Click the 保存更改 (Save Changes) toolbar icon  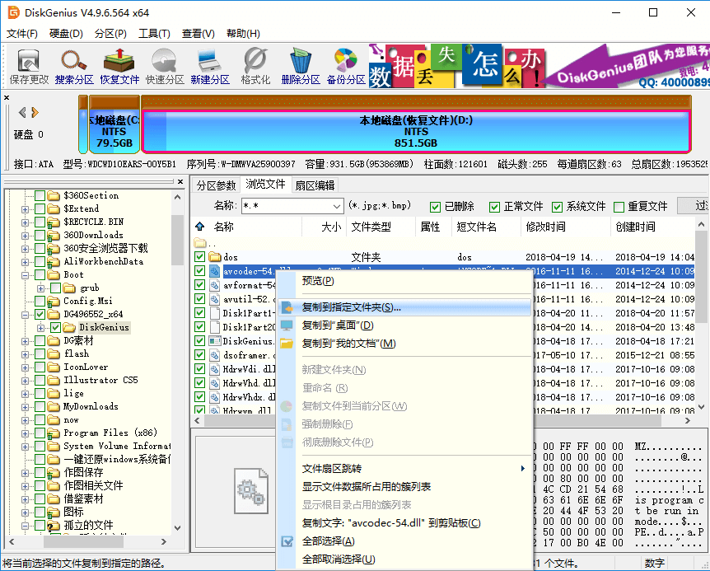pos(30,66)
